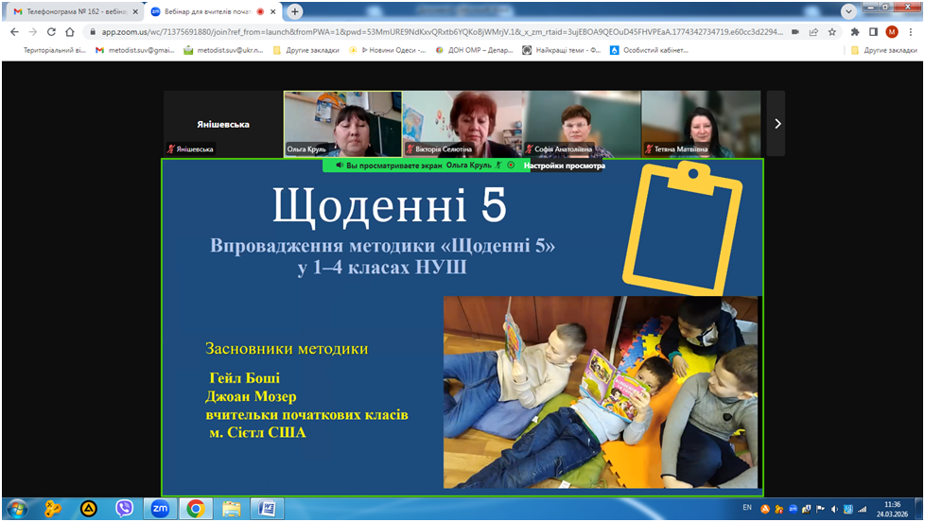This screenshot has height=522, width=925.
Task: Toggle the browser side panel icon
Action: [x=873, y=31]
